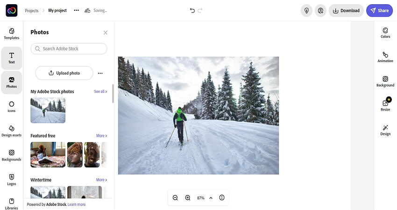This screenshot has width=397, height=210.
Task: Show canvas info icon
Action: tap(222, 197)
